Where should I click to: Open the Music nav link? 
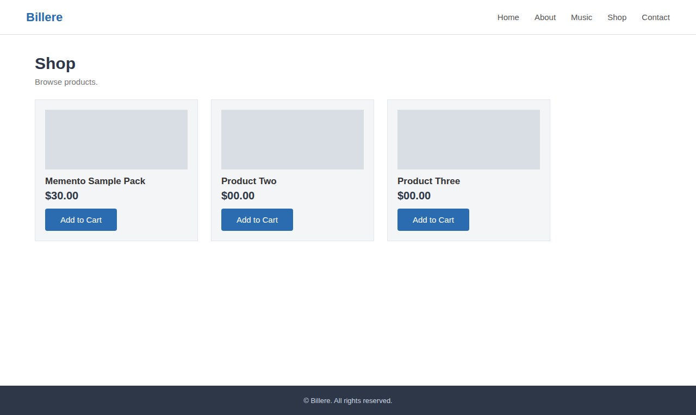tap(581, 17)
